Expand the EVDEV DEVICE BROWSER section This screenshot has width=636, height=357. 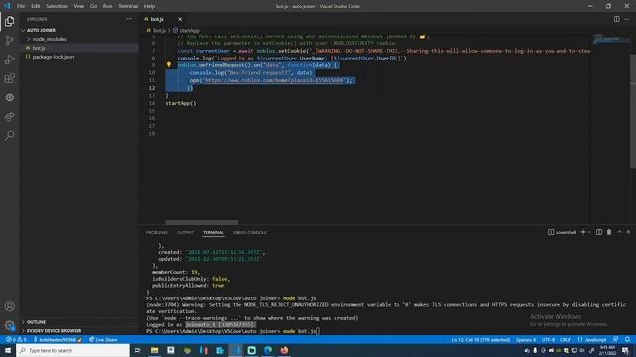coord(54,331)
